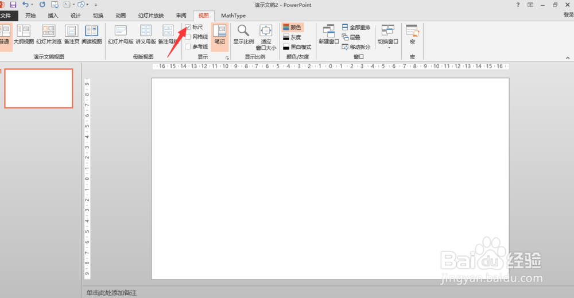Click the start slideshow from beginning icon
This screenshot has height=298, width=574.
55,5
